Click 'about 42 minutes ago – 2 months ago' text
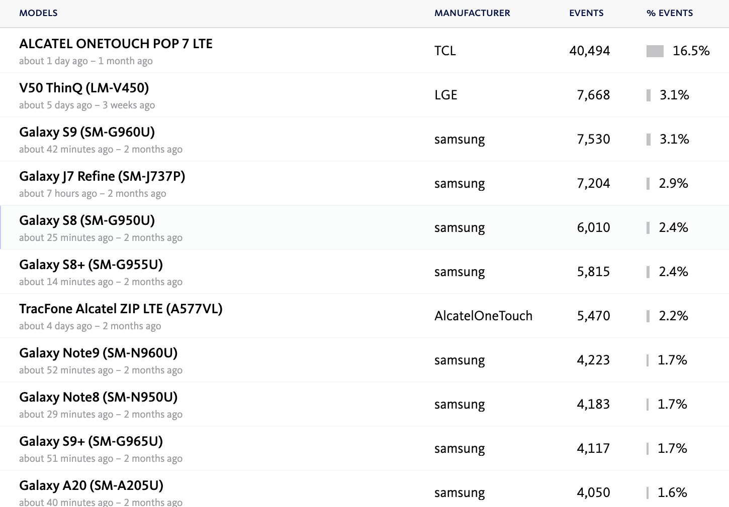This screenshot has height=507, width=729. pyautogui.click(x=101, y=150)
